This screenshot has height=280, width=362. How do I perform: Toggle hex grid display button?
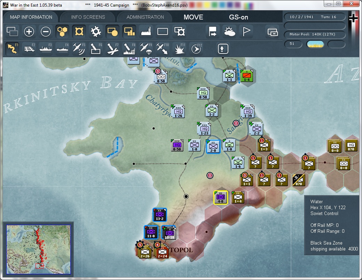click(x=62, y=32)
